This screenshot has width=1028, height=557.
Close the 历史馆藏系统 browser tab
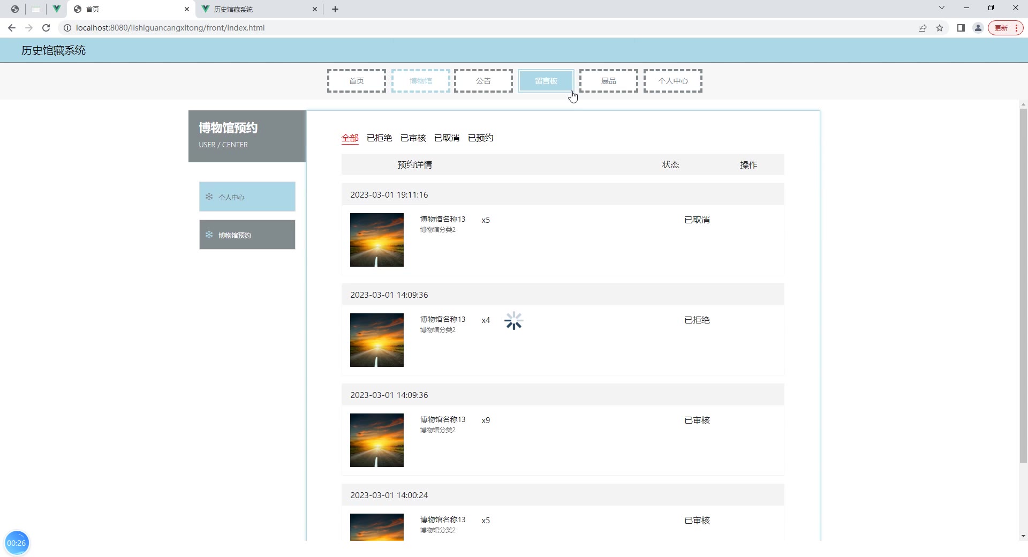click(315, 9)
